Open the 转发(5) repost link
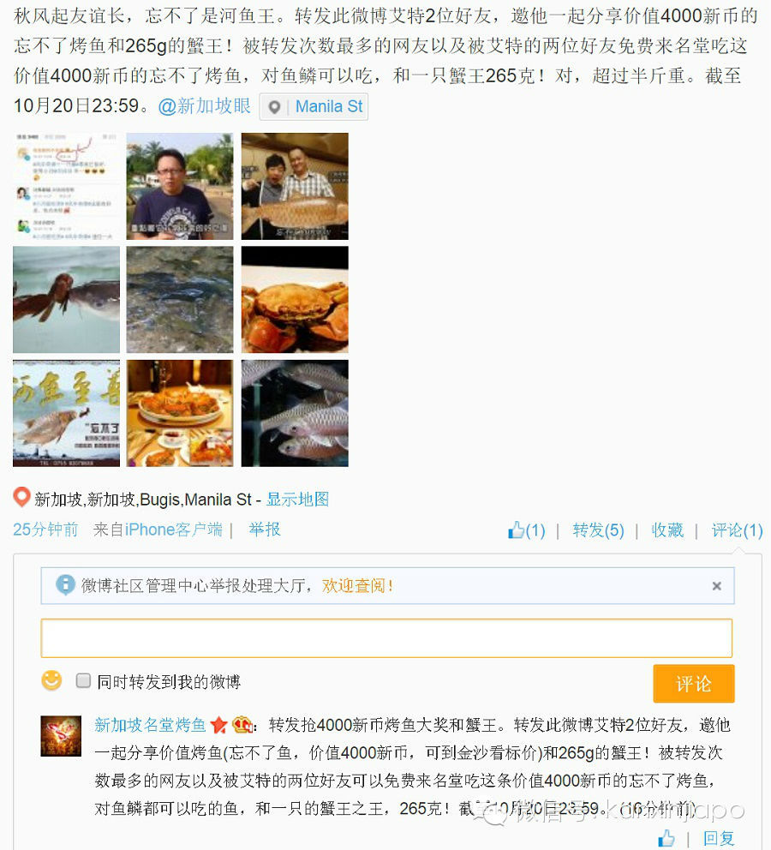 pos(598,530)
